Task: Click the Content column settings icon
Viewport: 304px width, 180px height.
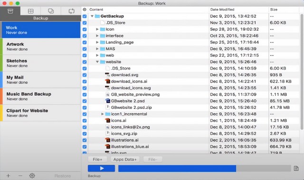Action: [x=85, y=9]
